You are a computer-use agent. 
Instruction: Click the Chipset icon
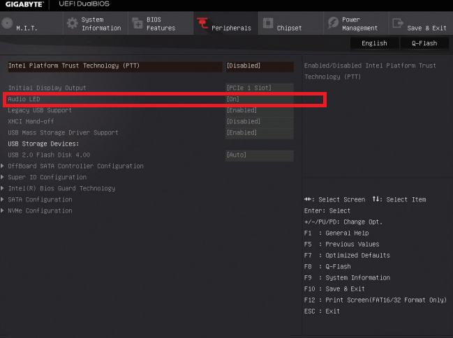(x=268, y=23)
